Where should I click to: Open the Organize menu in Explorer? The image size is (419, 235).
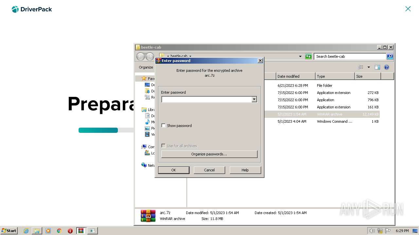click(x=146, y=67)
